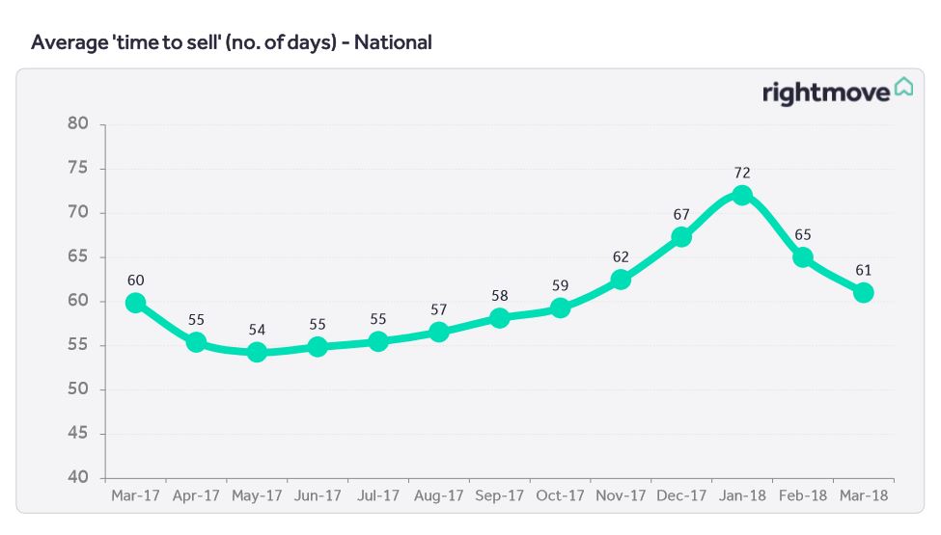Click the Mar-18 final data point
This screenshot has width=941, height=535.
click(863, 292)
